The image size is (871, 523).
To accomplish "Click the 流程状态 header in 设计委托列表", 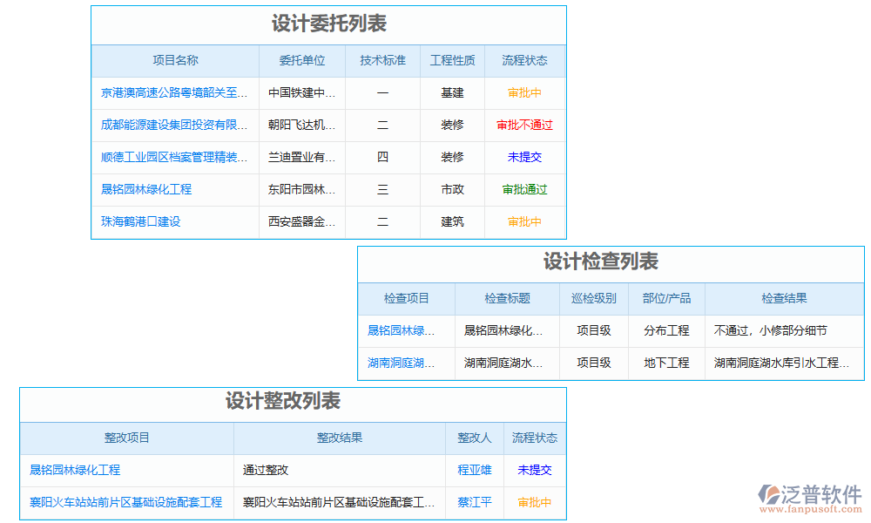I will pos(524,60).
